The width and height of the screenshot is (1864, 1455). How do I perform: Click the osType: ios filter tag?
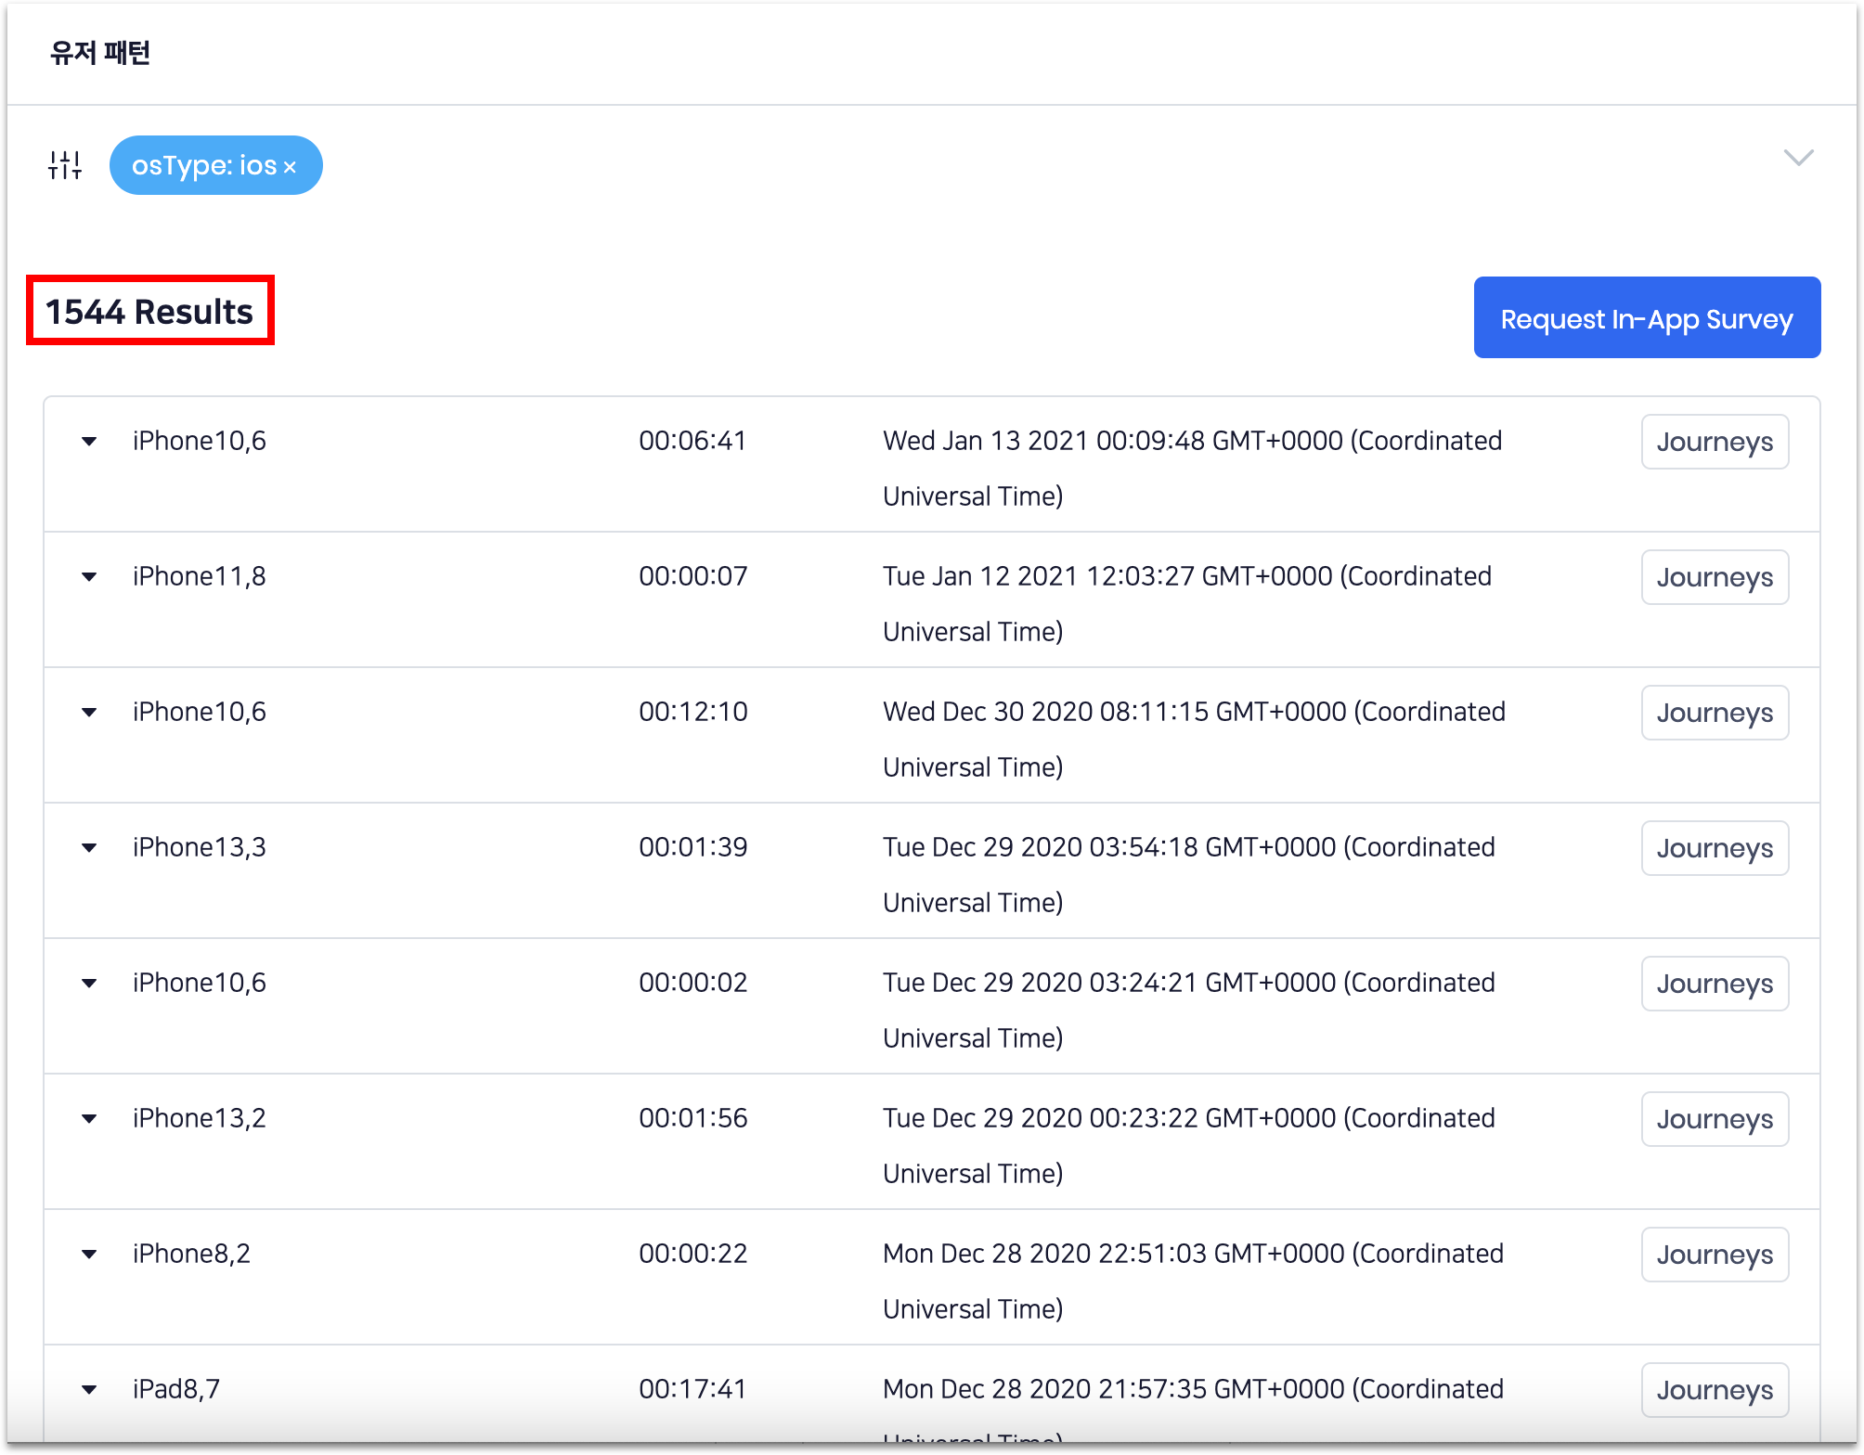point(203,165)
